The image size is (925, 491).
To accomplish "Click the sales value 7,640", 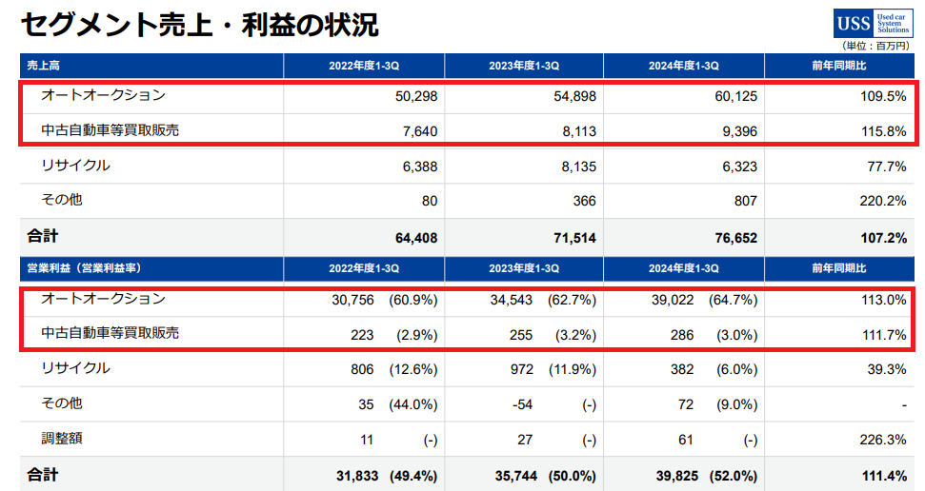I will coord(420,131).
